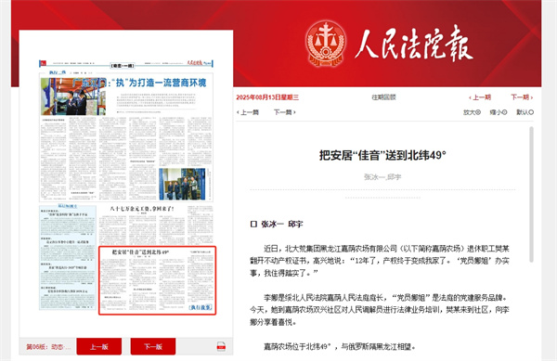Click paragraph beginning 近日，北大荒集团

click(x=380, y=261)
